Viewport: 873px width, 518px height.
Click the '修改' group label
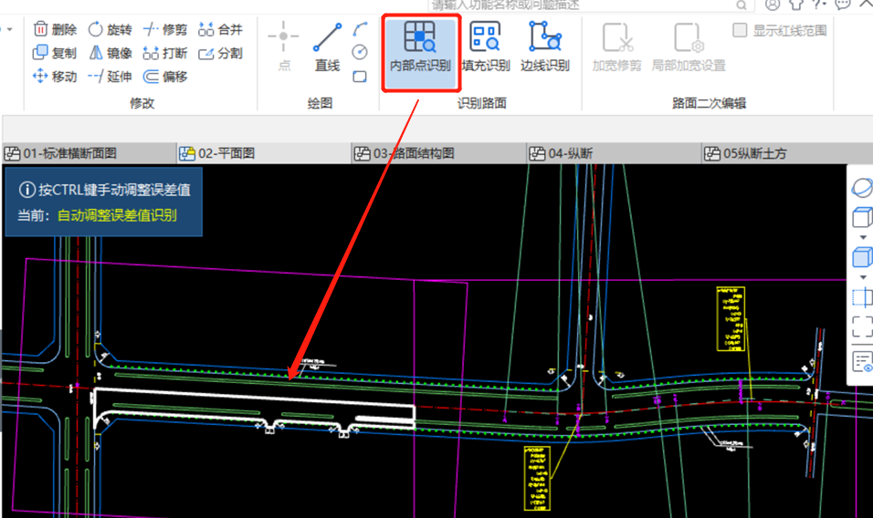point(142,103)
